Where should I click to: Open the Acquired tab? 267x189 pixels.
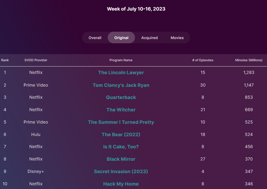pos(149,38)
